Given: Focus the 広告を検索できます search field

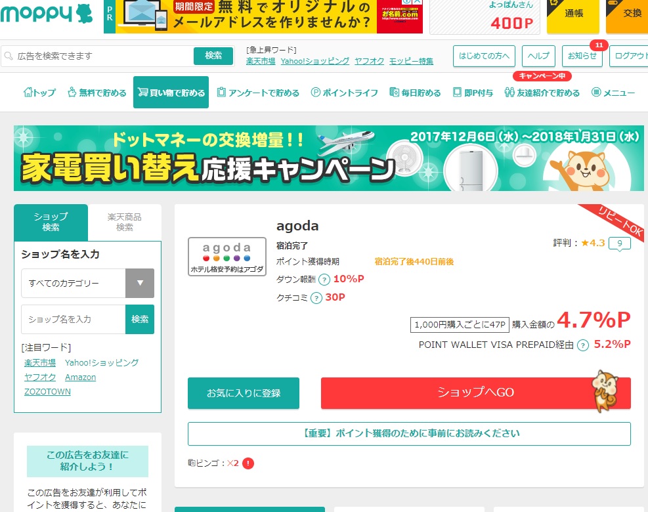Looking at the screenshot, I should pos(97,56).
